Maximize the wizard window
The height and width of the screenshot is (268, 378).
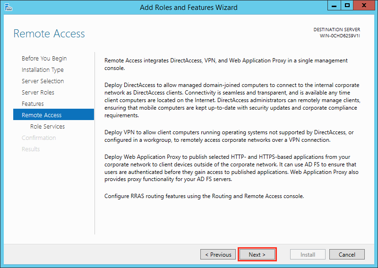347,5
